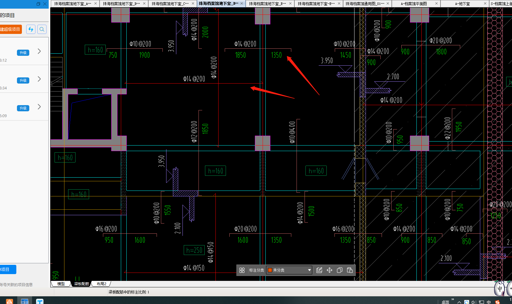
Task: Expand the third project row chevron
Action: (x=39, y=107)
